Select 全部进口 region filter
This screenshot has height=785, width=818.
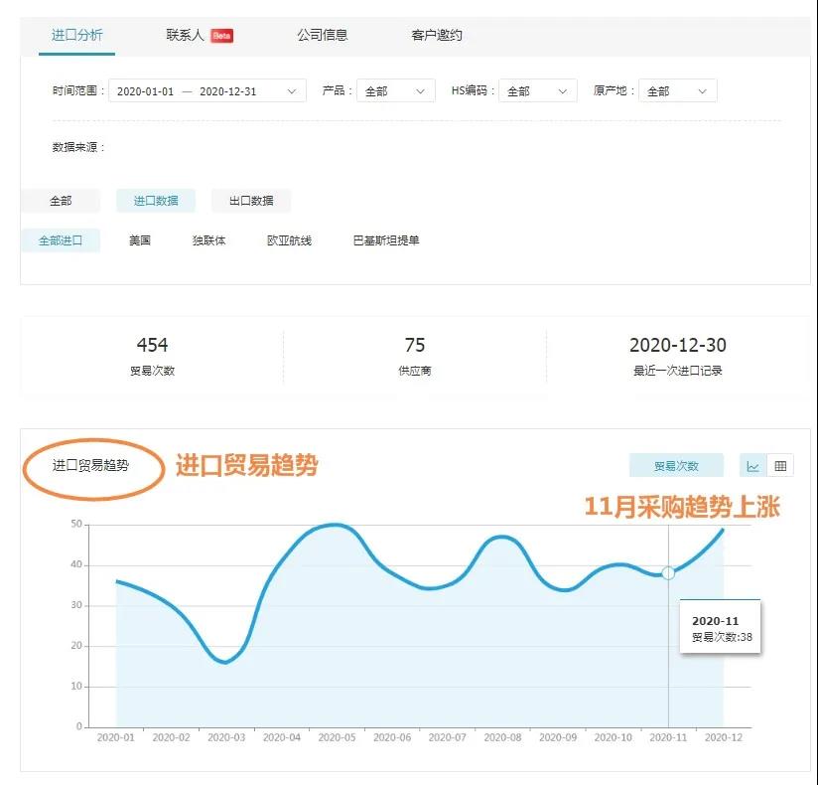point(61,240)
